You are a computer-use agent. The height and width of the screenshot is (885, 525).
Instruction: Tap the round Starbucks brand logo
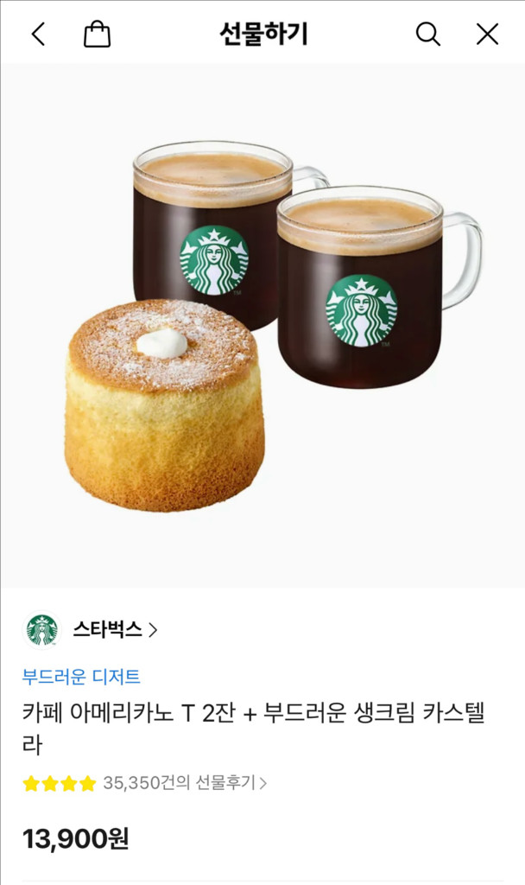click(x=42, y=630)
